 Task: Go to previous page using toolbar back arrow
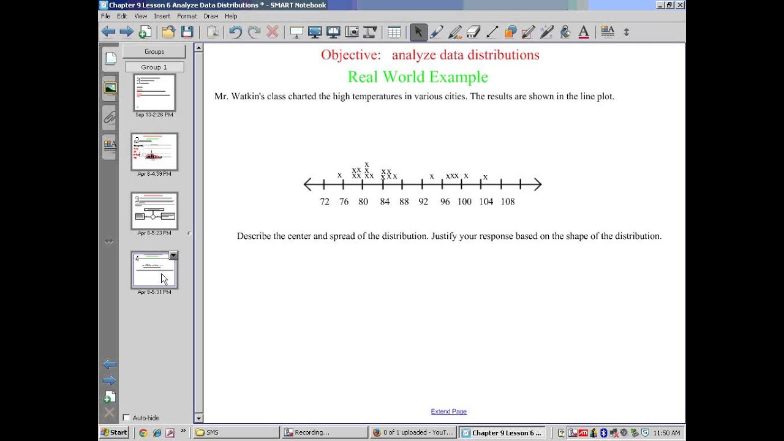click(x=108, y=32)
